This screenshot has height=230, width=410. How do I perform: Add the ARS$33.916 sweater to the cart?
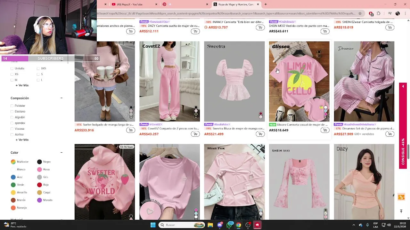[130, 130]
